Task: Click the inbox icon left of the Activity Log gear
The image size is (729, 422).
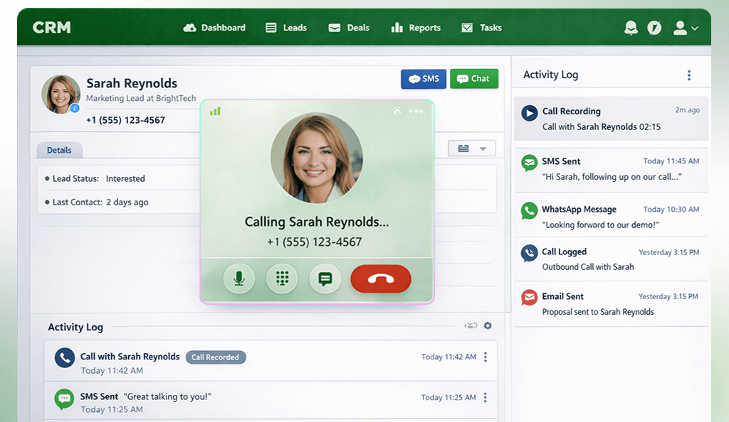Action: point(471,325)
